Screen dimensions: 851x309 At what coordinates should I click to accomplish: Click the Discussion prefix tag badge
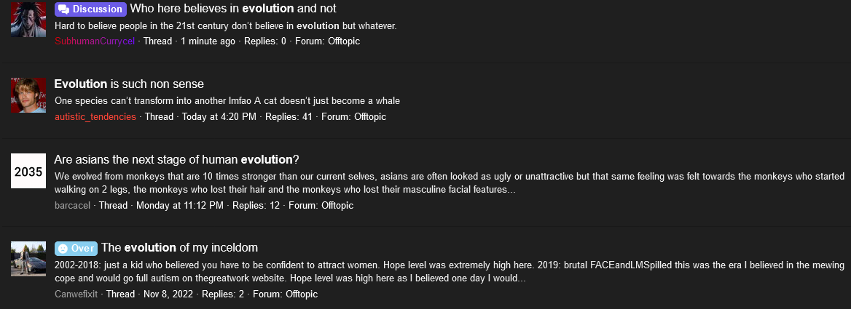pyautogui.click(x=90, y=9)
